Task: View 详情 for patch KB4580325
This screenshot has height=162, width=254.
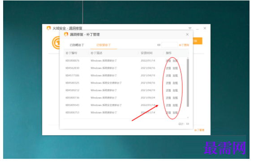Action: pyautogui.click(x=168, y=83)
